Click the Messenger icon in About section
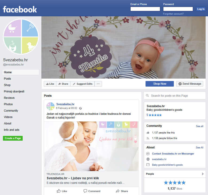 click(148, 153)
